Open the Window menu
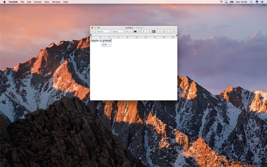267x167 pixels. (56, 2)
